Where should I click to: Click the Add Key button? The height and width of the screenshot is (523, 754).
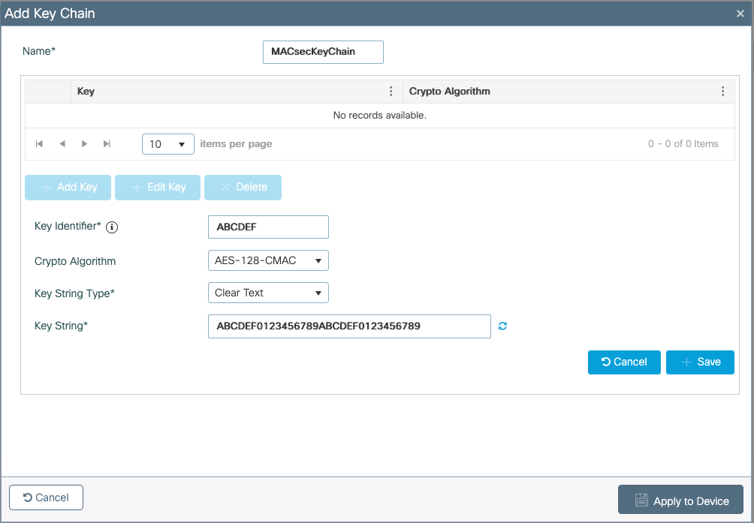point(68,188)
